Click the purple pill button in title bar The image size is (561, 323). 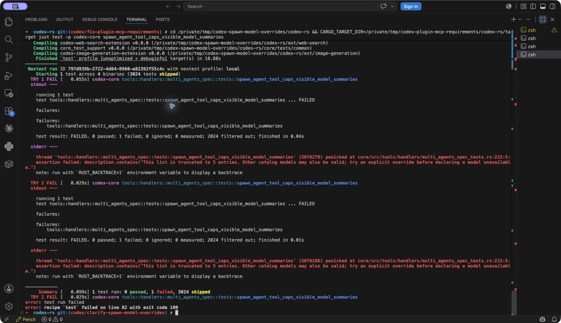pyautogui.click(x=15, y=6)
